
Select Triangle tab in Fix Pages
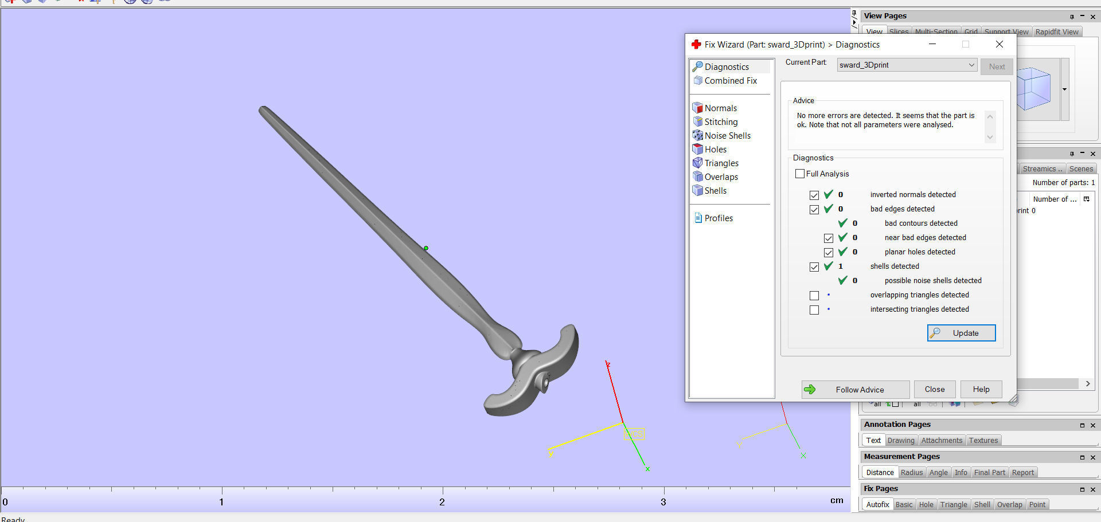pyautogui.click(x=954, y=504)
